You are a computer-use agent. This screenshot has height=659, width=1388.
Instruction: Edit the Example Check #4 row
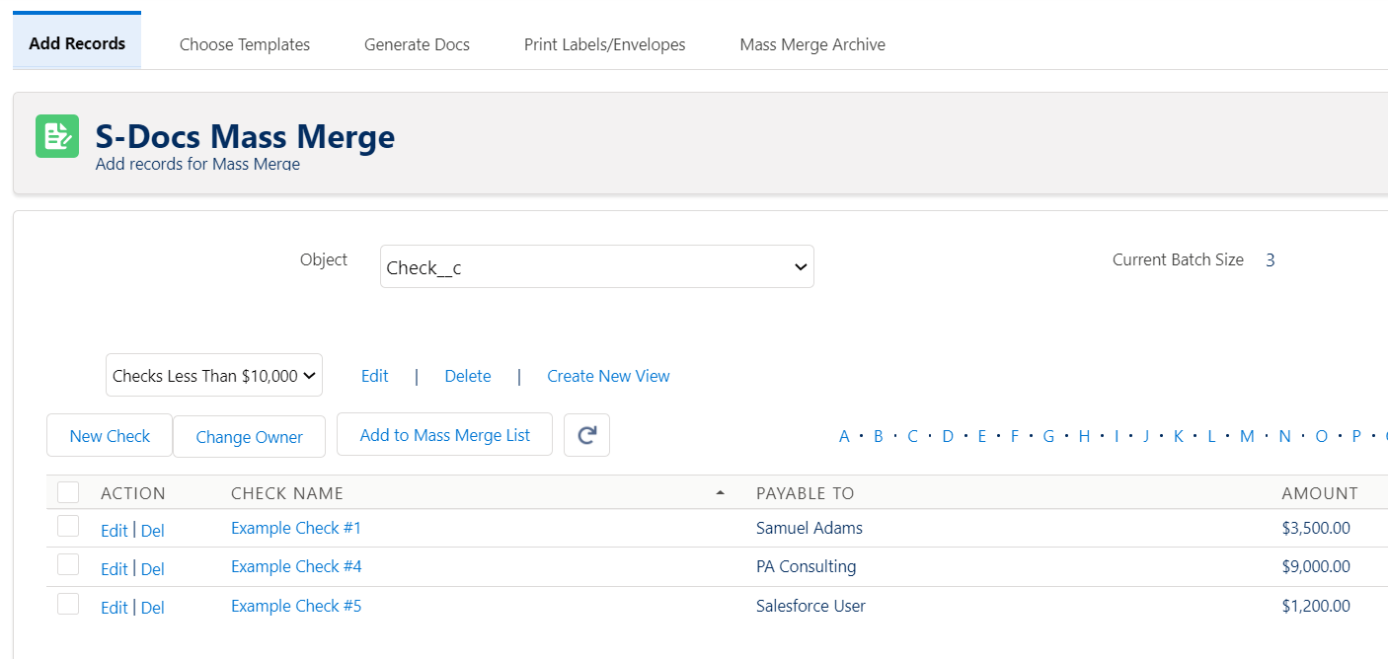[115, 569]
